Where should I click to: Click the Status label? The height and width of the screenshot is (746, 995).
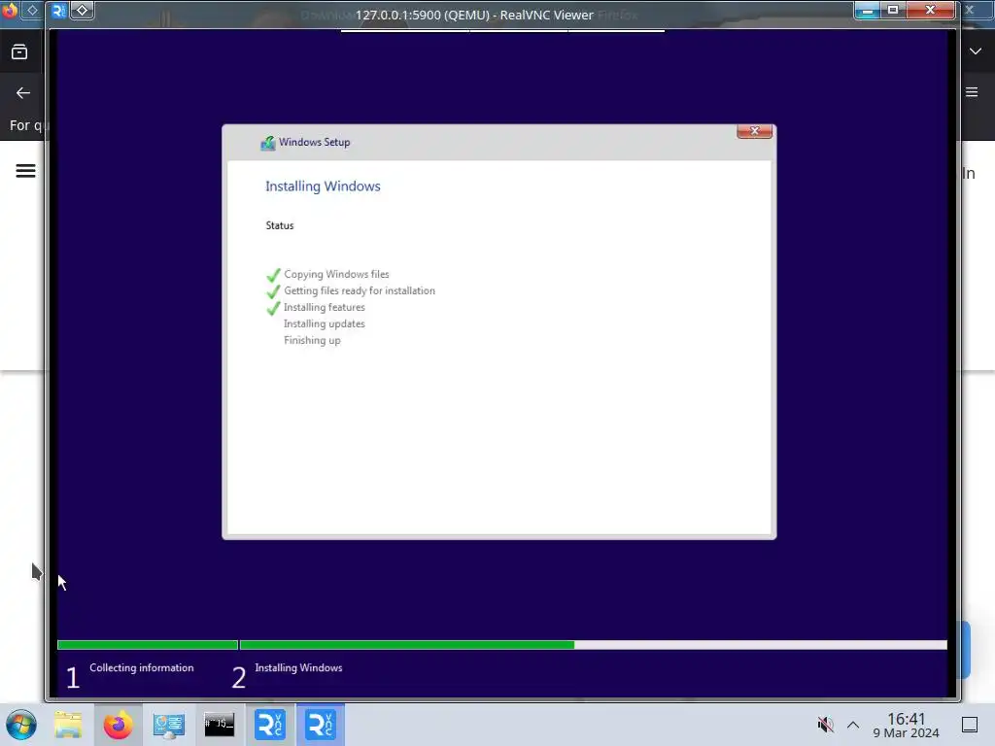pos(280,225)
